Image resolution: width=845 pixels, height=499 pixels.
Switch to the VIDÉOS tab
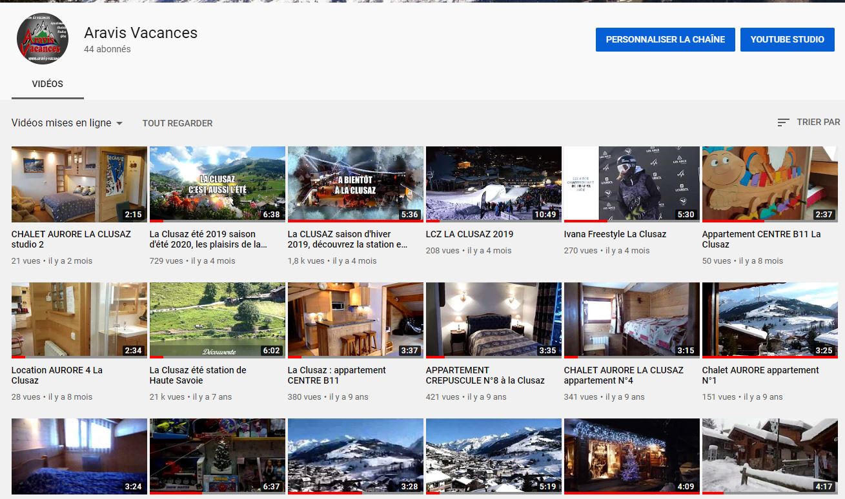[x=47, y=84]
